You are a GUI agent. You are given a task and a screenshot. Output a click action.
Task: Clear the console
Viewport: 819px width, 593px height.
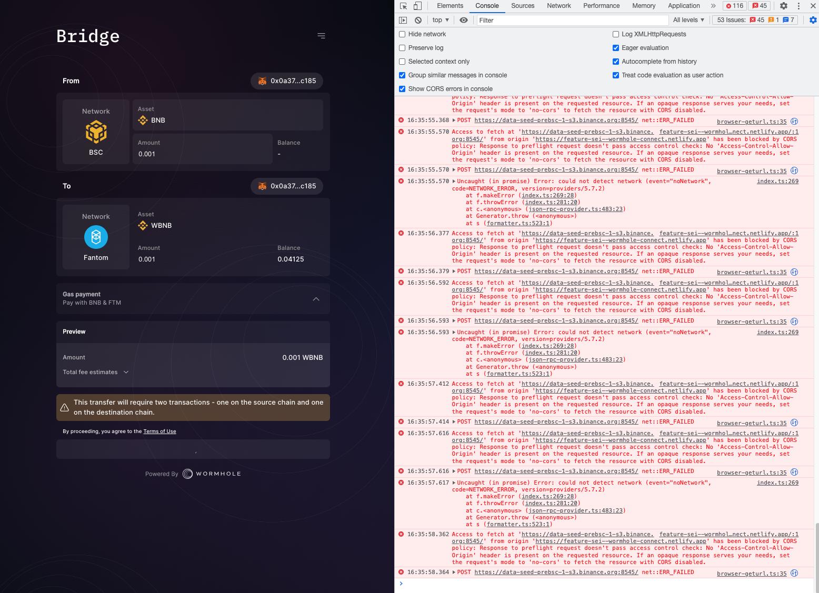click(417, 20)
